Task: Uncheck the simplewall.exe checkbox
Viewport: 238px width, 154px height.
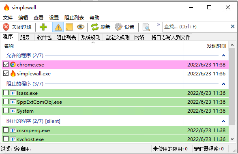Action: pyautogui.click(x=6, y=73)
